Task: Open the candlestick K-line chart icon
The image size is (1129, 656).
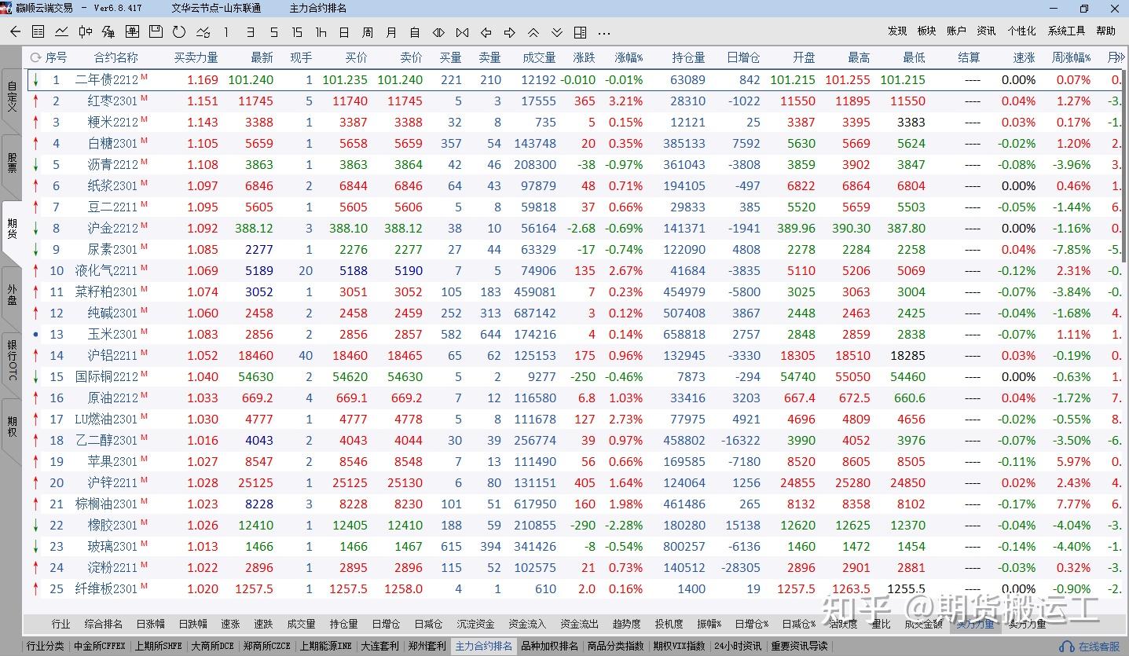Action: (x=85, y=32)
